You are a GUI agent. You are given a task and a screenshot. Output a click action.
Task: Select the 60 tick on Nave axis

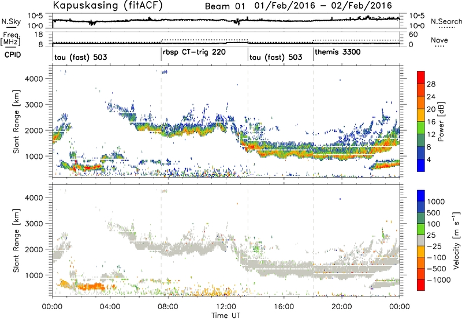[413, 35]
